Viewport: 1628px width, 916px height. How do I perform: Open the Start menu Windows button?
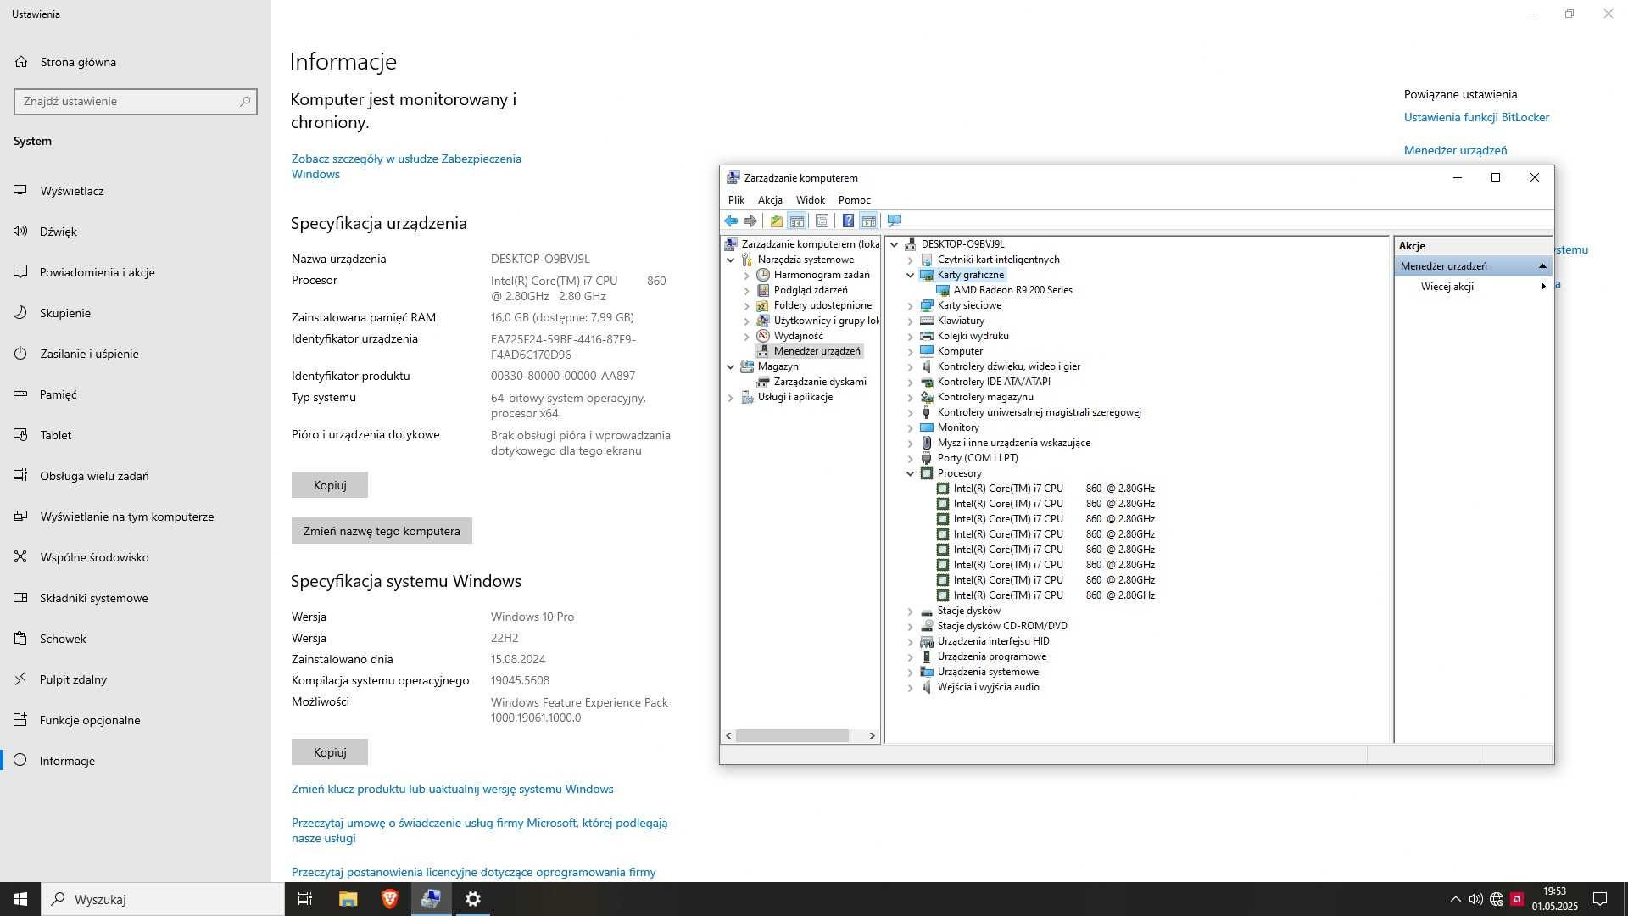pyautogui.click(x=20, y=899)
